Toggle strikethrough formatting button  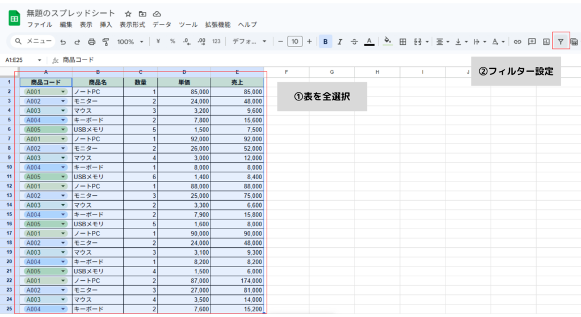click(x=354, y=41)
